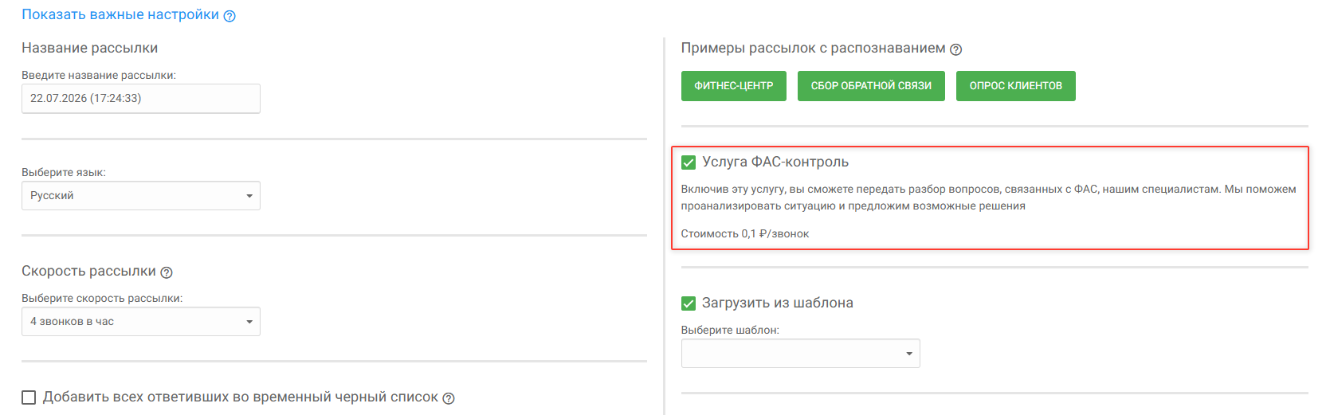This screenshot has height=415, width=1330.
Task: Click help icon next to Примеры рассылок с распознаванием
Action: pyautogui.click(x=956, y=49)
